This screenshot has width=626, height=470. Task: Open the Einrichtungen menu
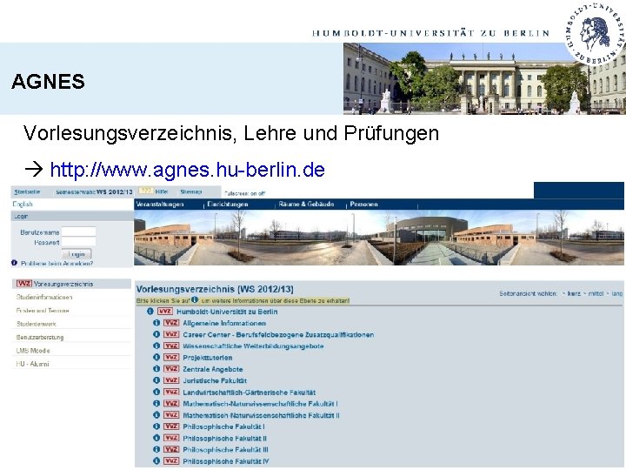pyautogui.click(x=228, y=205)
